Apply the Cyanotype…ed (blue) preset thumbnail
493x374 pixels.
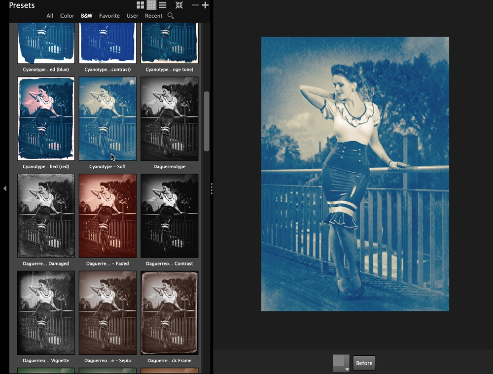46,43
